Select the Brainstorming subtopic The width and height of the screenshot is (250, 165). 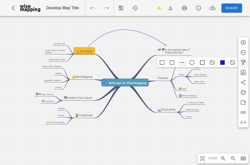pyautogui.click(x=192, y=110)
